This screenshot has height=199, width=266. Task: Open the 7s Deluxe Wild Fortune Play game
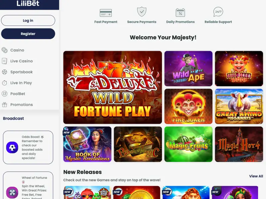point(113,87)
